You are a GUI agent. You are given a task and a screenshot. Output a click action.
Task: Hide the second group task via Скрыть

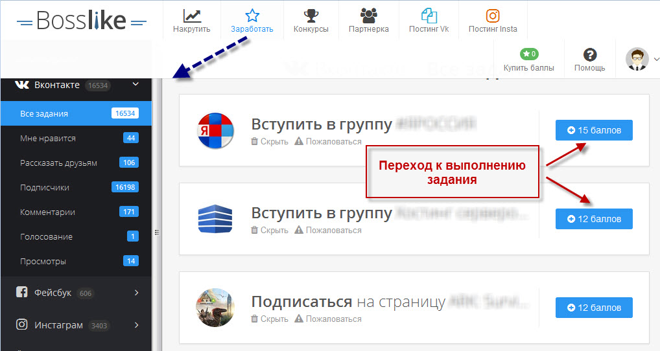point(270,231)
